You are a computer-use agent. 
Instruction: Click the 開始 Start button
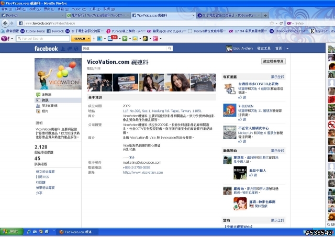click(x=12, y=232)
